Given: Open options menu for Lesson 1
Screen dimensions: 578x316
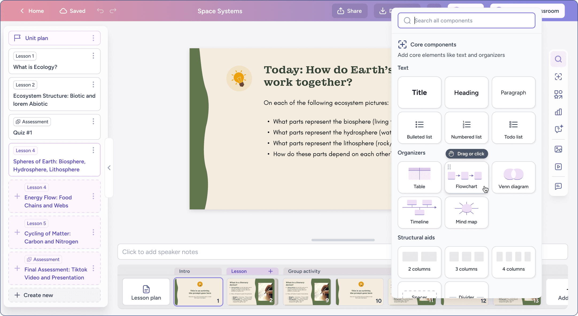Looking at the screenshot, I should click(x=93, y=56).
